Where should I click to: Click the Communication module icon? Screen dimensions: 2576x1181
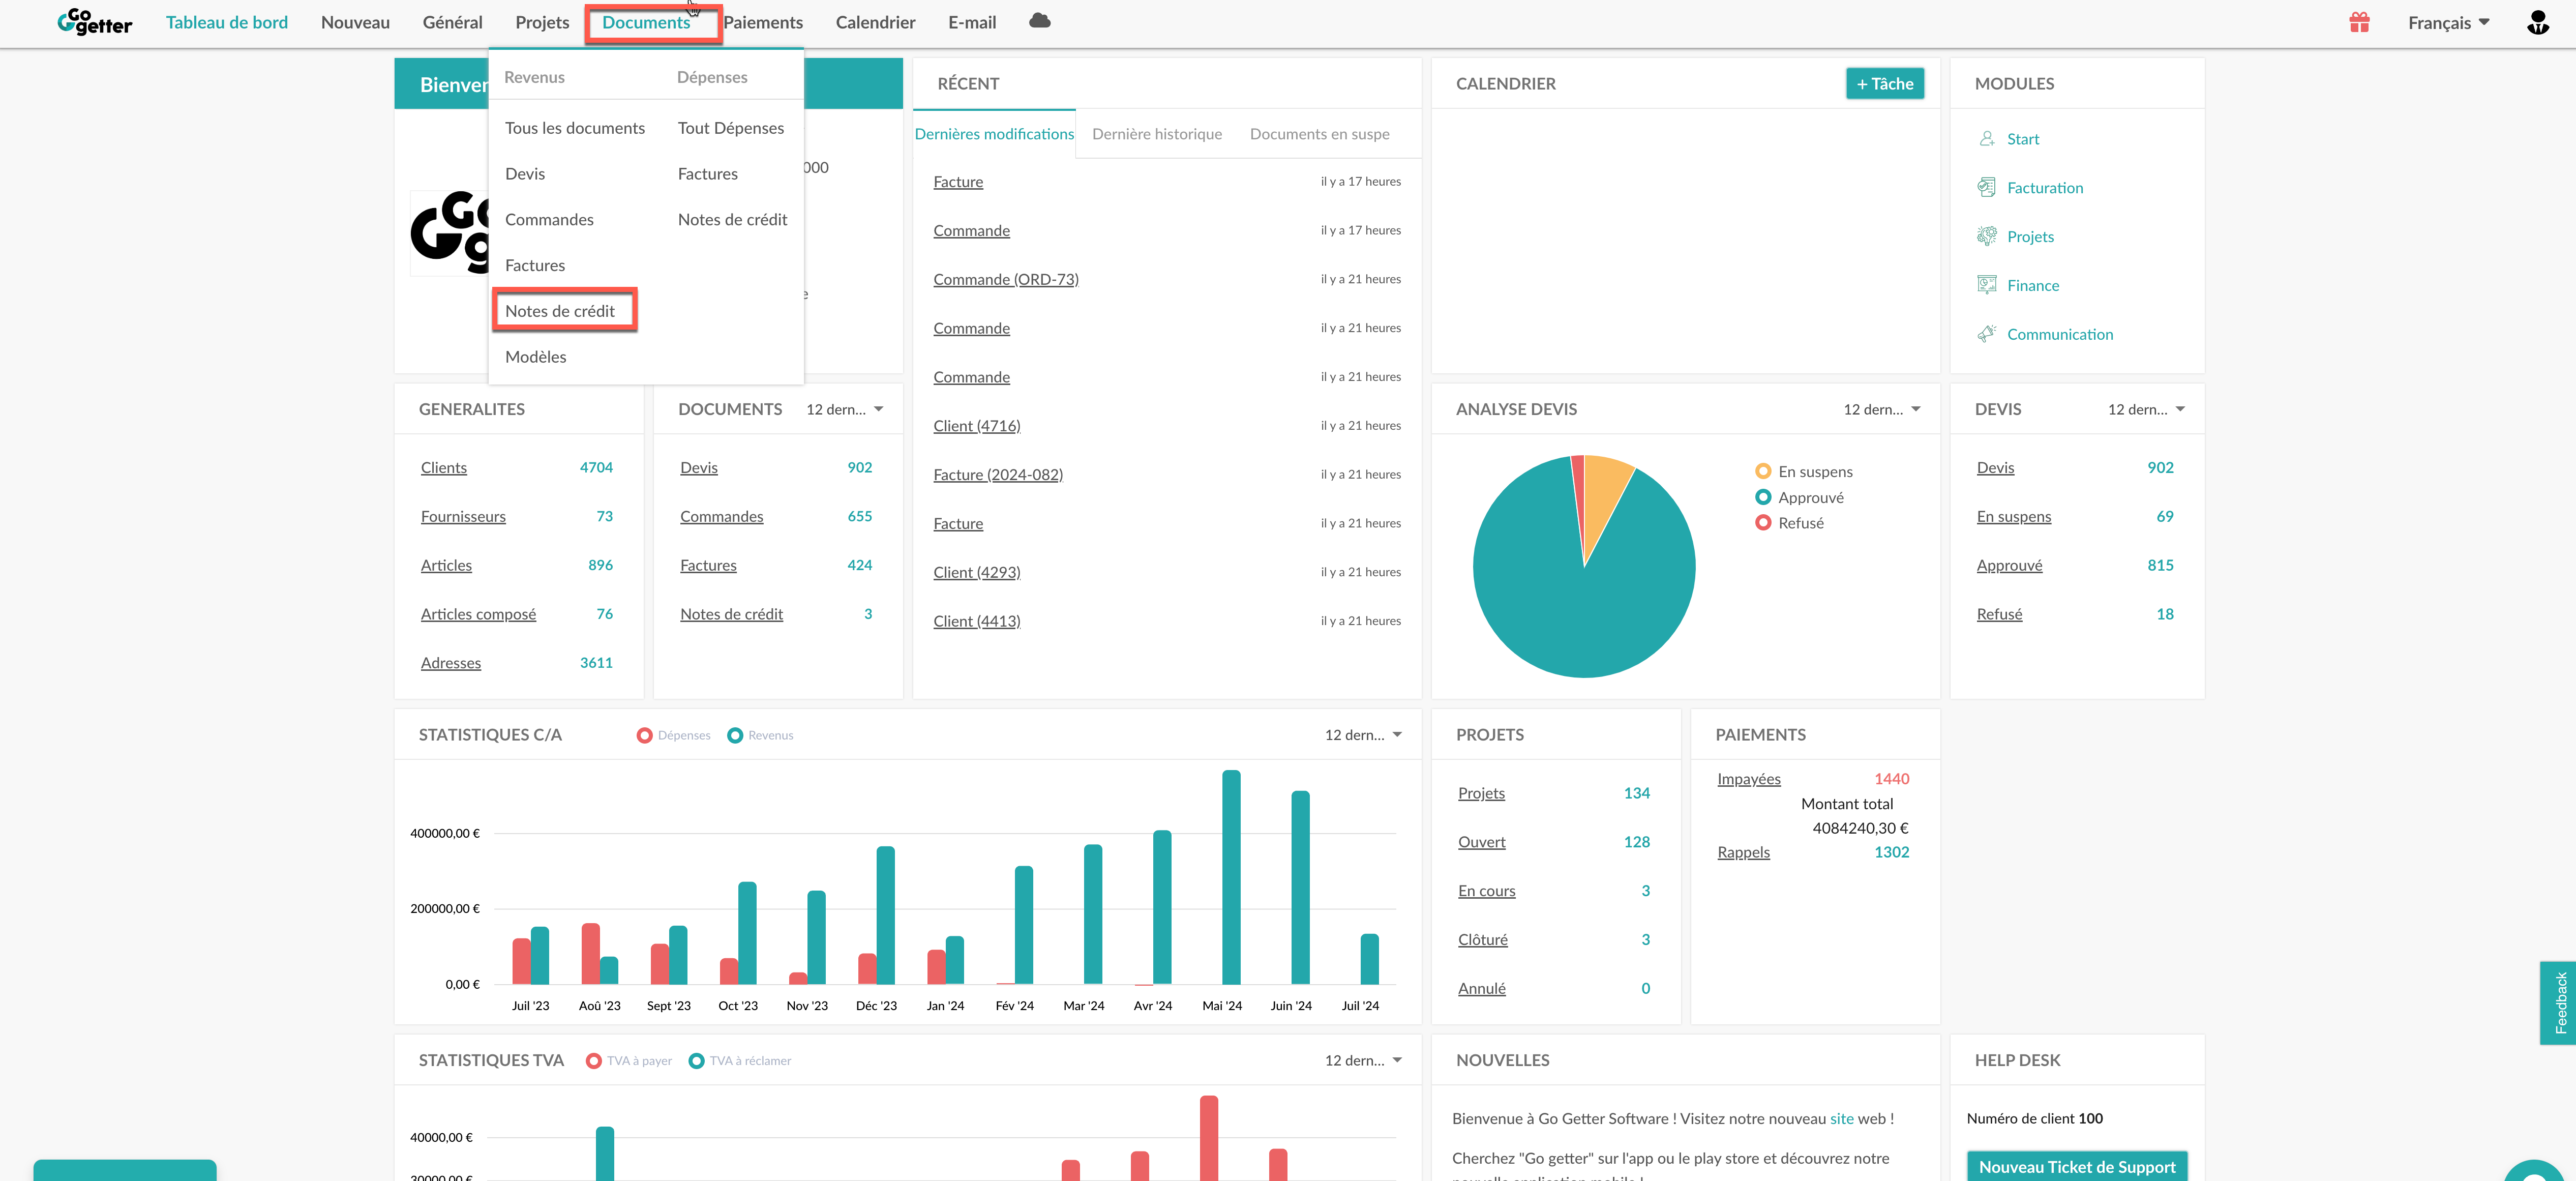click(1986, 334)
